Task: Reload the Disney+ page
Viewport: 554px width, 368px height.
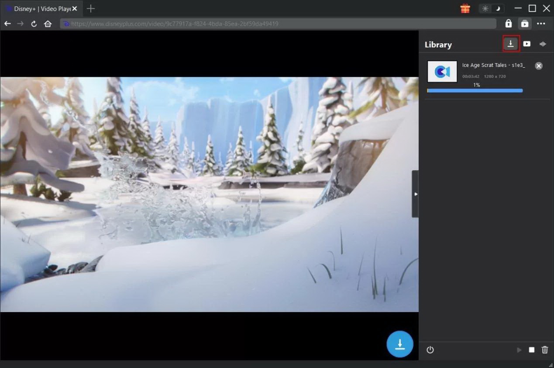Action: (34, 24)
